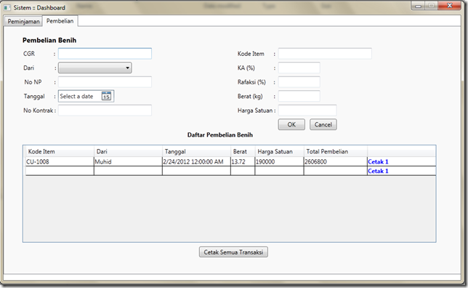Focus the No Kontrak input field
The width and height of the screenshot is (468, 288).
coord(105,111)
